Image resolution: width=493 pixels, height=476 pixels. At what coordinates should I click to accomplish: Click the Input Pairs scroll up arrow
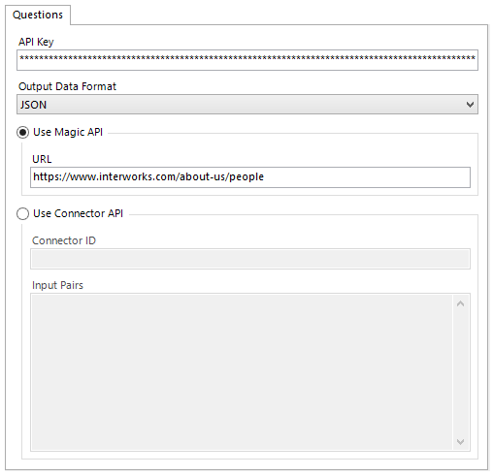coord(460,303)
